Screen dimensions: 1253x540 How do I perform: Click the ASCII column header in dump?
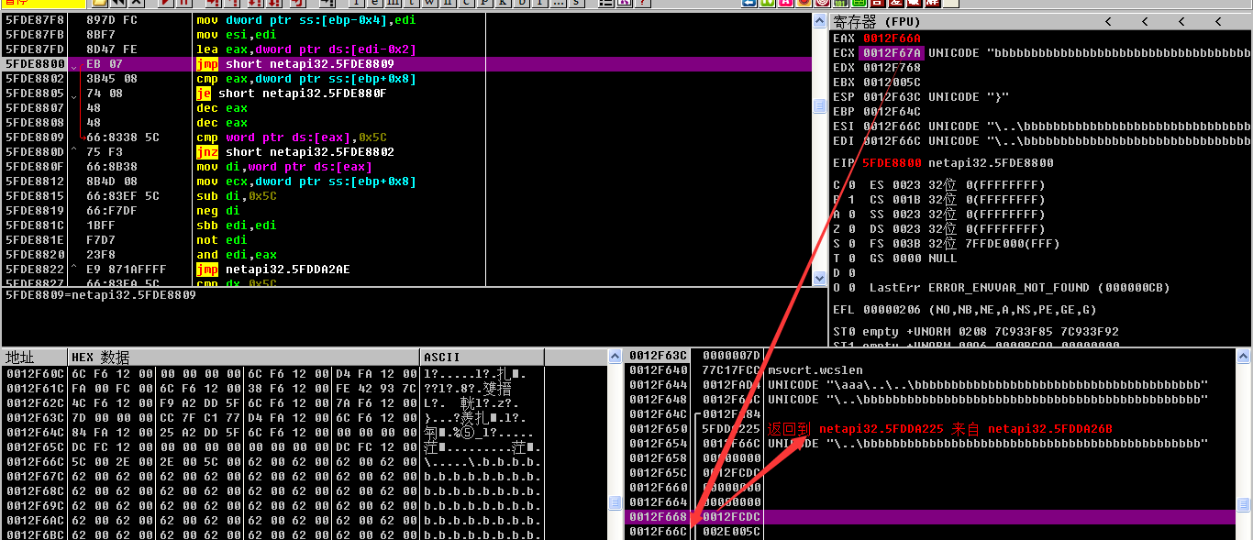[442, 357]
